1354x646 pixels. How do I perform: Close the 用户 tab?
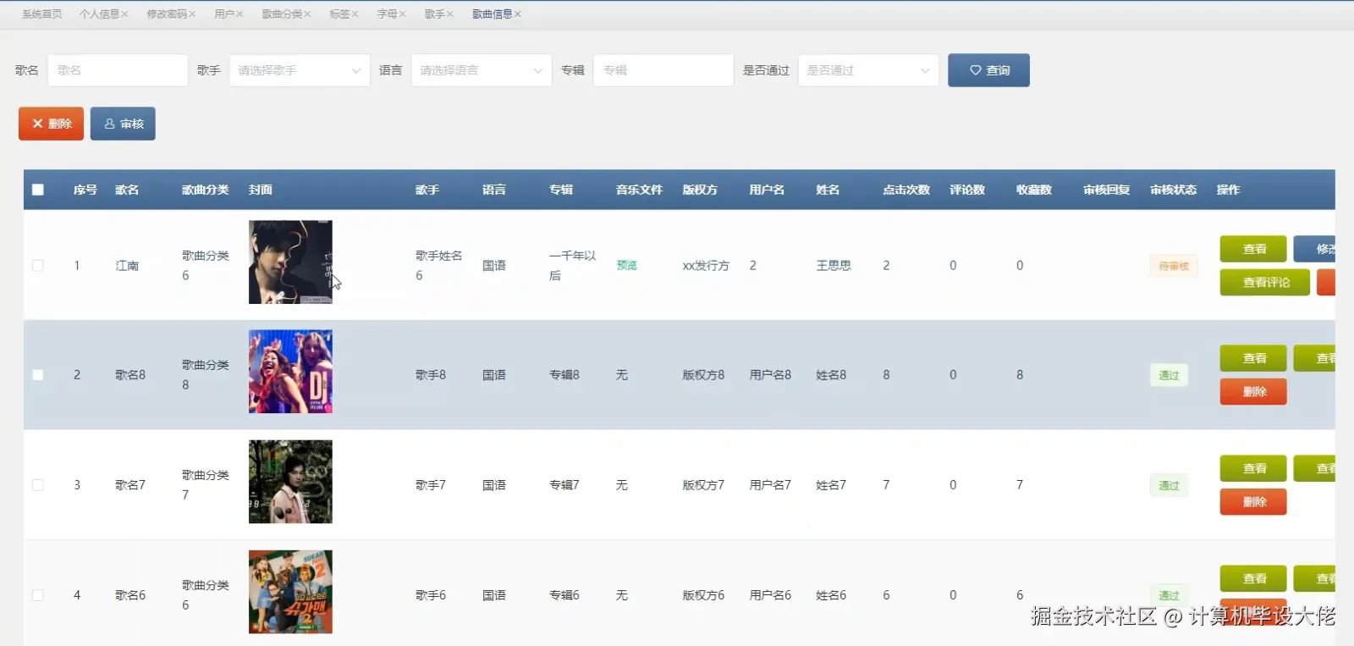(x=239, y=14)
